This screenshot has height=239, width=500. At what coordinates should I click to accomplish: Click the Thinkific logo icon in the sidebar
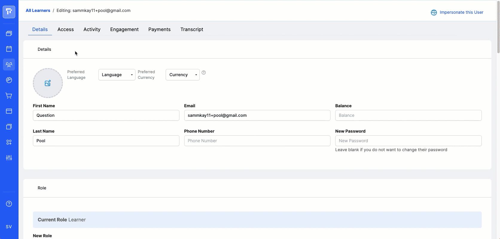(x=9, y=12)
